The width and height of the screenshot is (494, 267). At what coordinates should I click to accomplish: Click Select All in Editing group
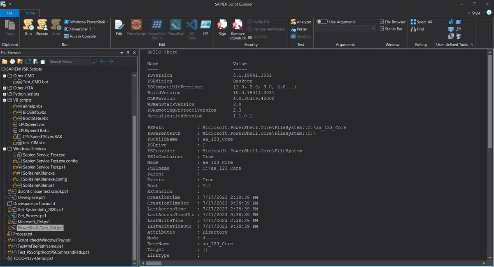[421, 22]
